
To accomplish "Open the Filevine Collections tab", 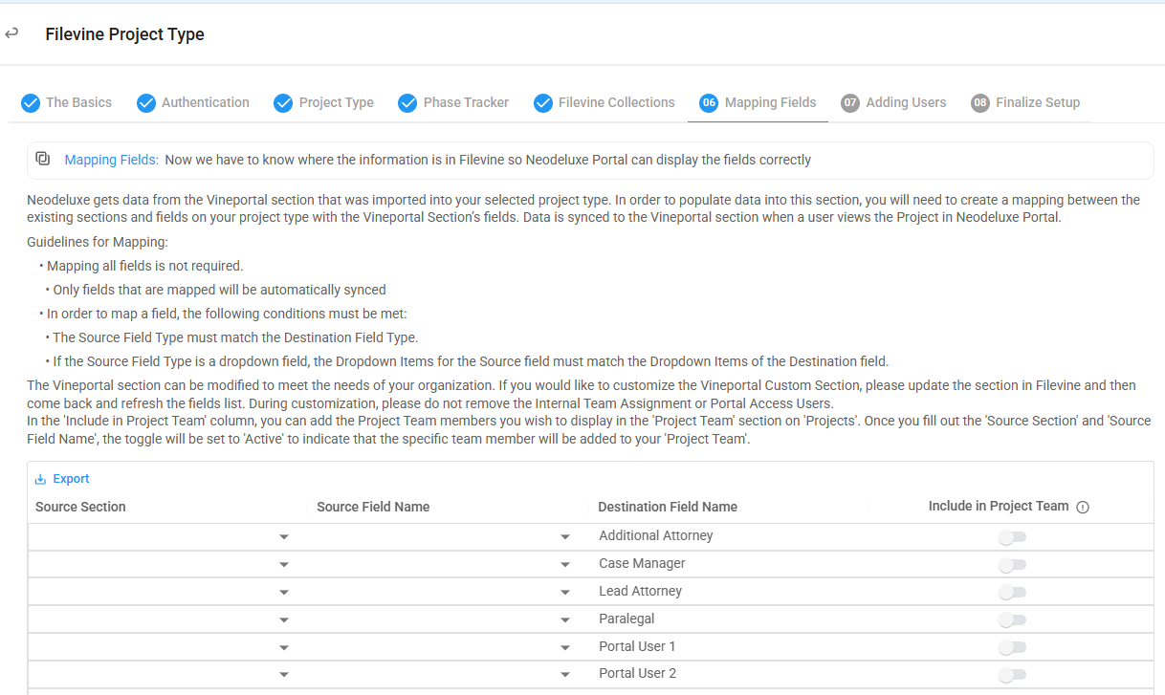I will (x=604, y=102).
